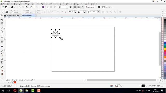Toggle Show rulers button
This screenshot has height=93, width=166.
click(75, 7)
